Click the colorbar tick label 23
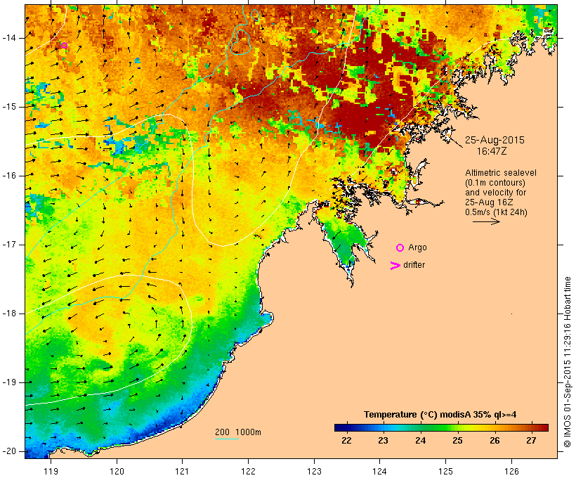The width and height of the screenshot is (576, 478). 383,441
